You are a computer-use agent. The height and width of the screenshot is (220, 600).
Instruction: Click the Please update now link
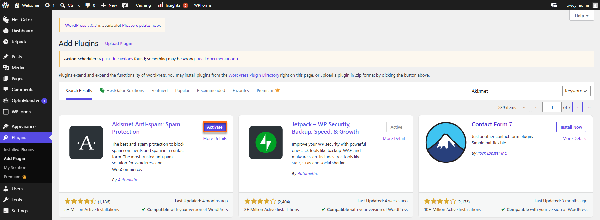point(141,25)
